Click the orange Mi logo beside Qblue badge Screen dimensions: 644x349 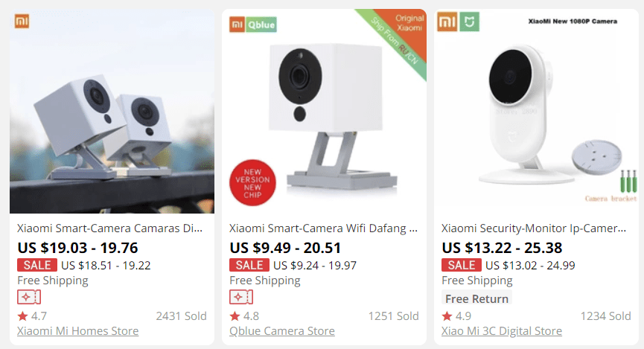point(237,25)
